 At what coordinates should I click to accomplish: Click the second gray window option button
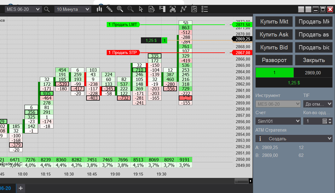pyautogui.click(x=308, y=9)
